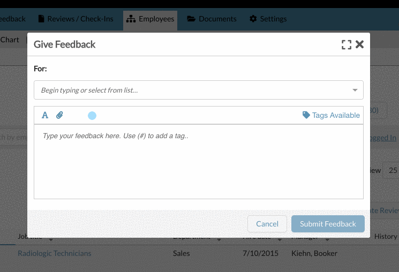This screenshot has height=272, width=399.
Task: Click the Reviews document icon
Action: coord(41,19)
